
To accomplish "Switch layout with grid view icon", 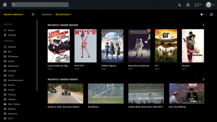I will click(211, 14).
